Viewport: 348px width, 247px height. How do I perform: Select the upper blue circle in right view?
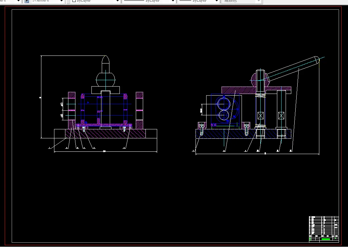click(x=224, y=103)
